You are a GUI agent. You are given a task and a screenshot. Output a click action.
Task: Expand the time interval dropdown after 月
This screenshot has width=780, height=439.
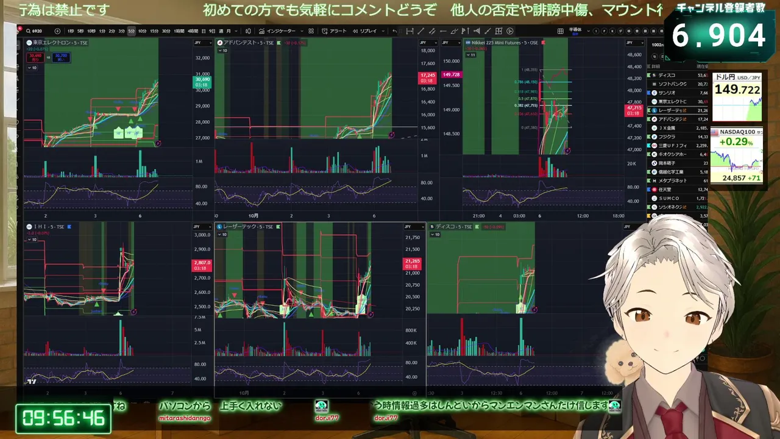[x=237, y=31]
